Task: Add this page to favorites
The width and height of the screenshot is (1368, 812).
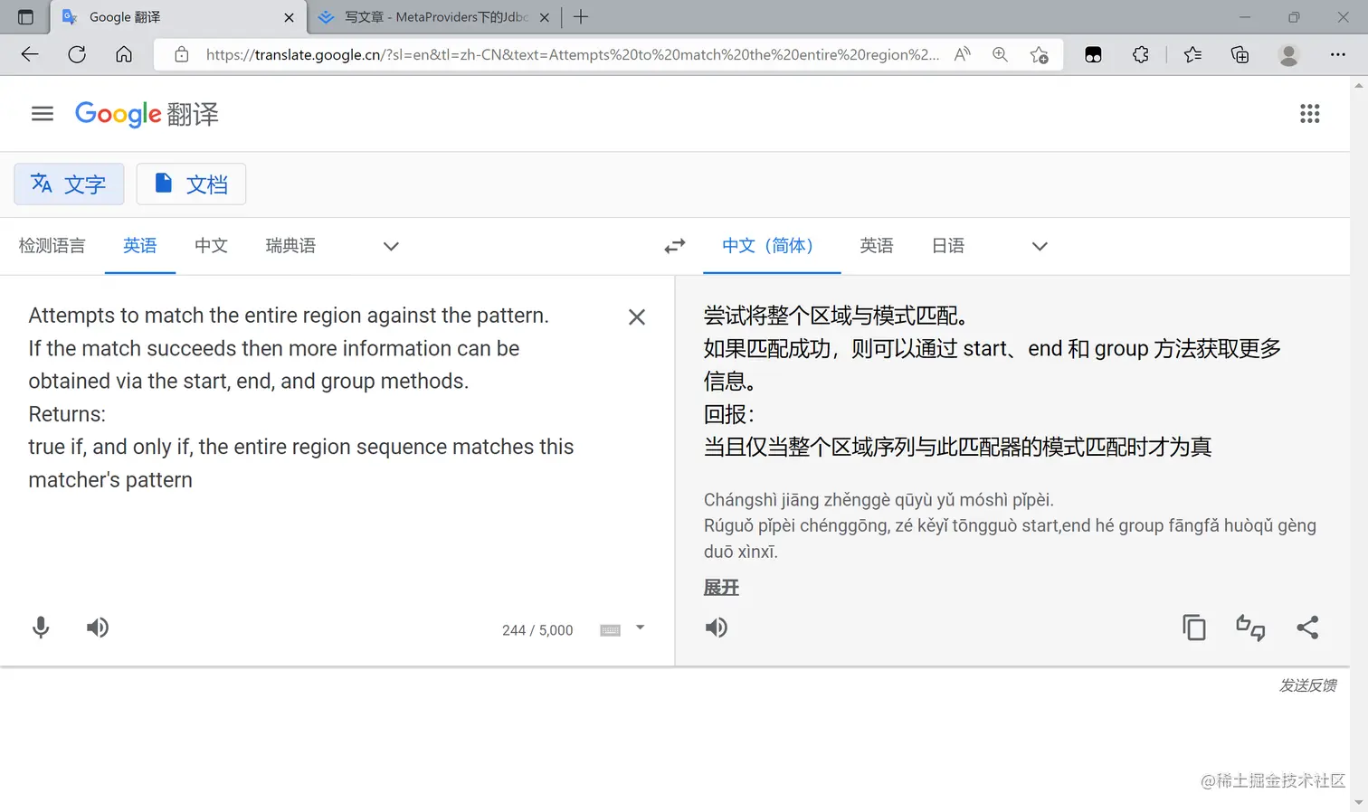Action: pyautogui.click(x=1040, y=55)
